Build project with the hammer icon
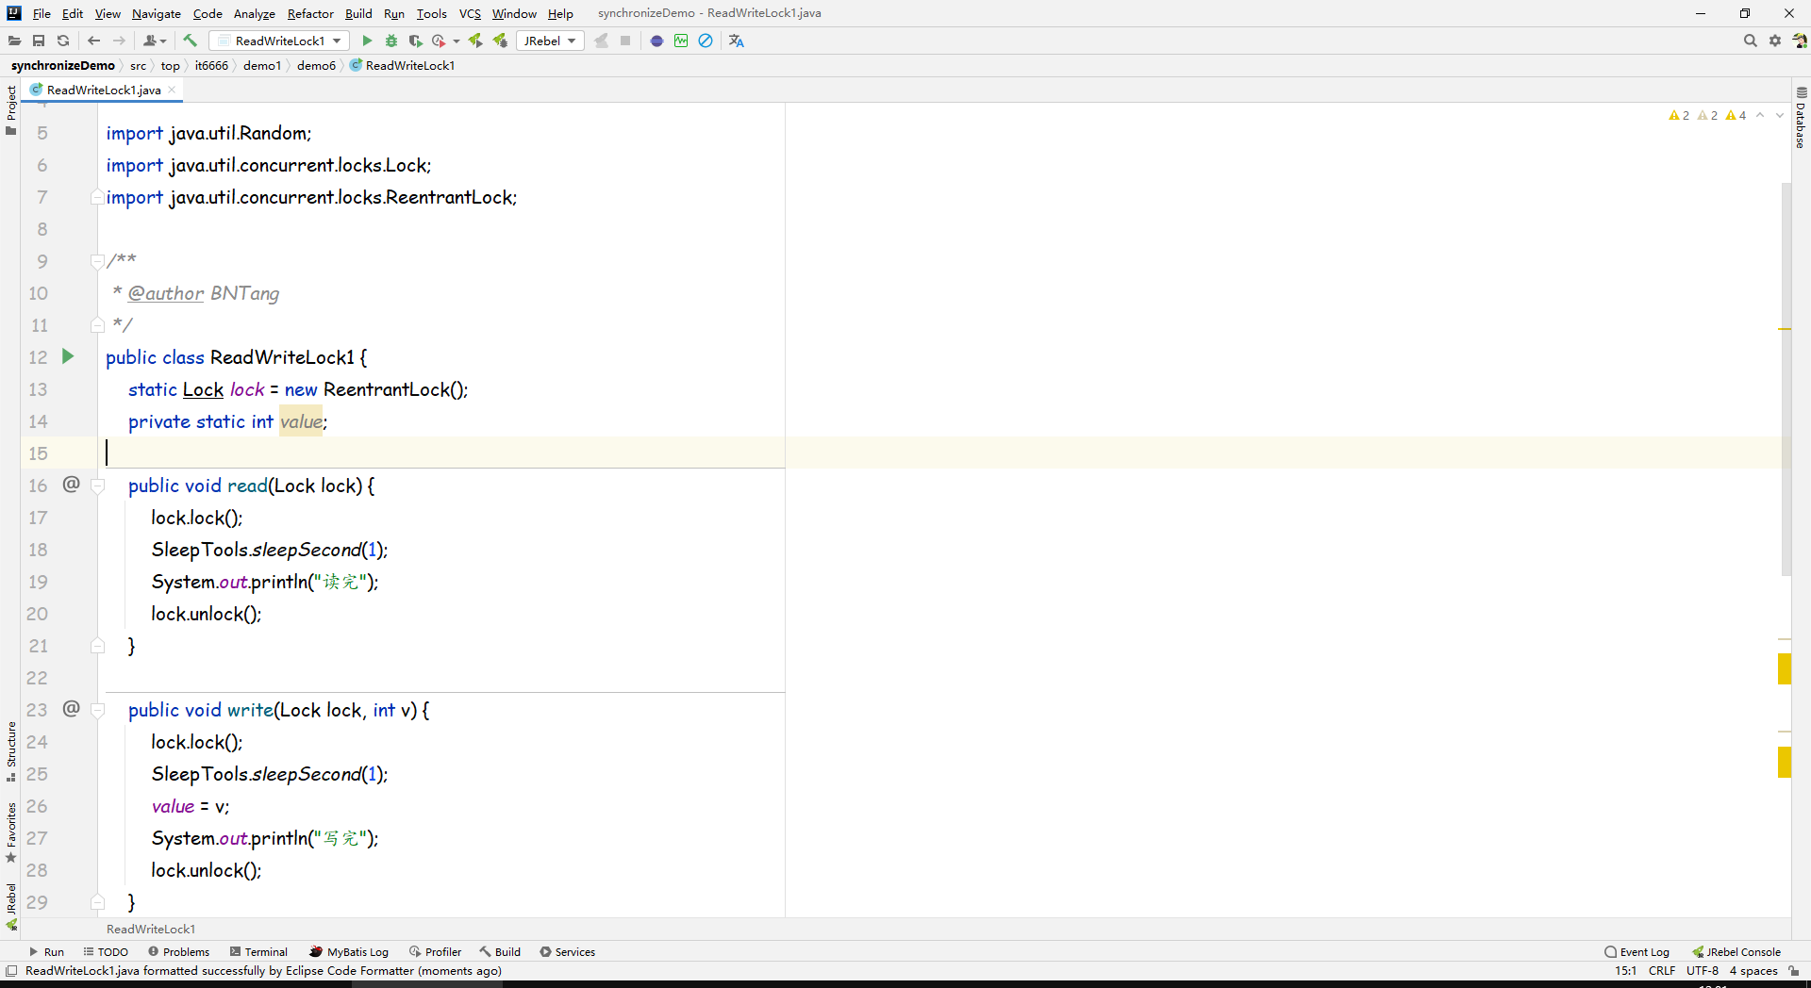The height and width of the screenshot is (988, 1811). click(x=190, y=41)
